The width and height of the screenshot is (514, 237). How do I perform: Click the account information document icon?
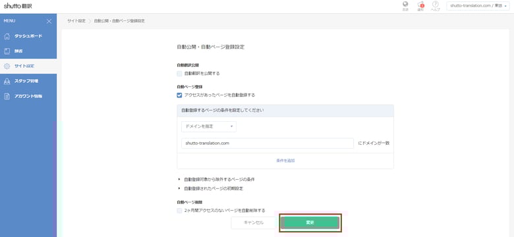click(7, 97)
